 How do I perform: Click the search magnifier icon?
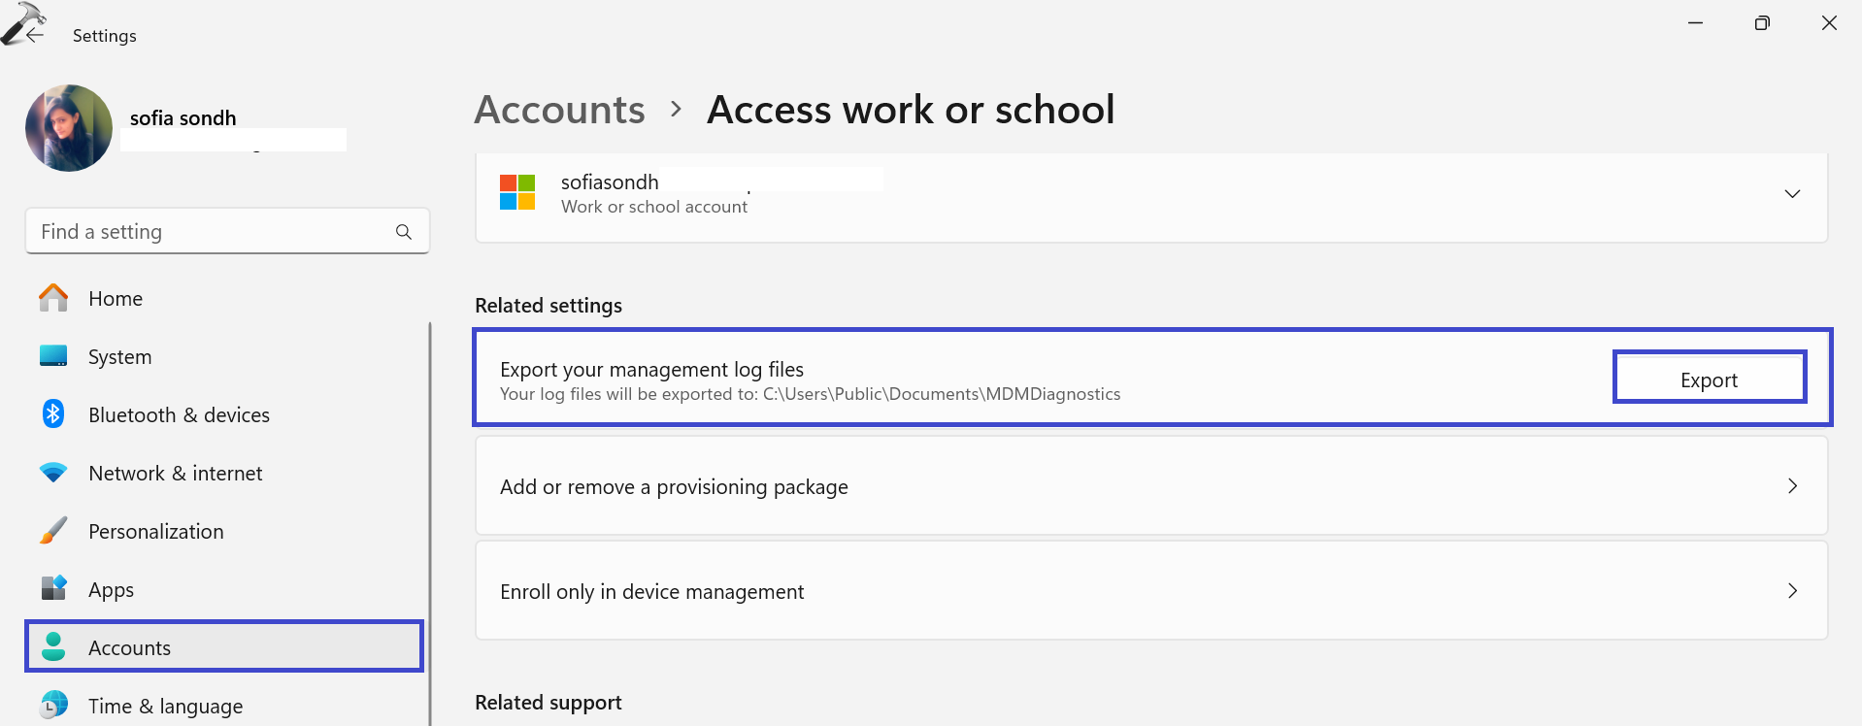(x=404, y=232)
